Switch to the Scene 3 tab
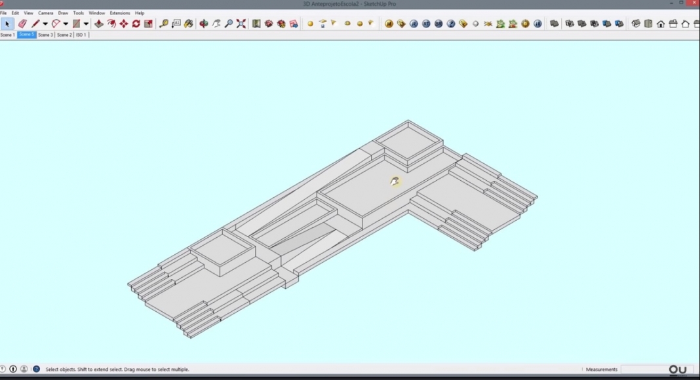 click(x=44, y=35)
